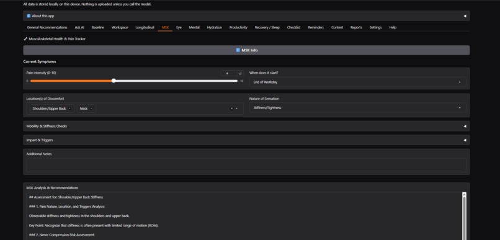Go to the Workspace tab
The image size is (500, 240).
coord(120,27)
